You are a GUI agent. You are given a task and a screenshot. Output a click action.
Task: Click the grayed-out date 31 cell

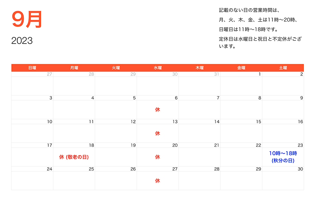pos(216,74)
